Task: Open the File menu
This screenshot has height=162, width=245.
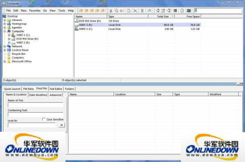Action: [8, 11]
